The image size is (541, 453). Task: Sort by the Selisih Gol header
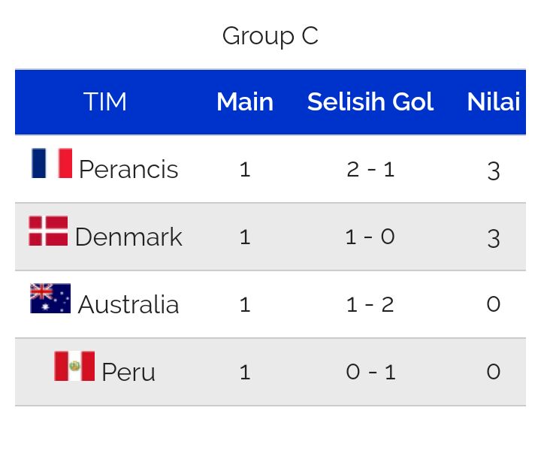(370, 101)
